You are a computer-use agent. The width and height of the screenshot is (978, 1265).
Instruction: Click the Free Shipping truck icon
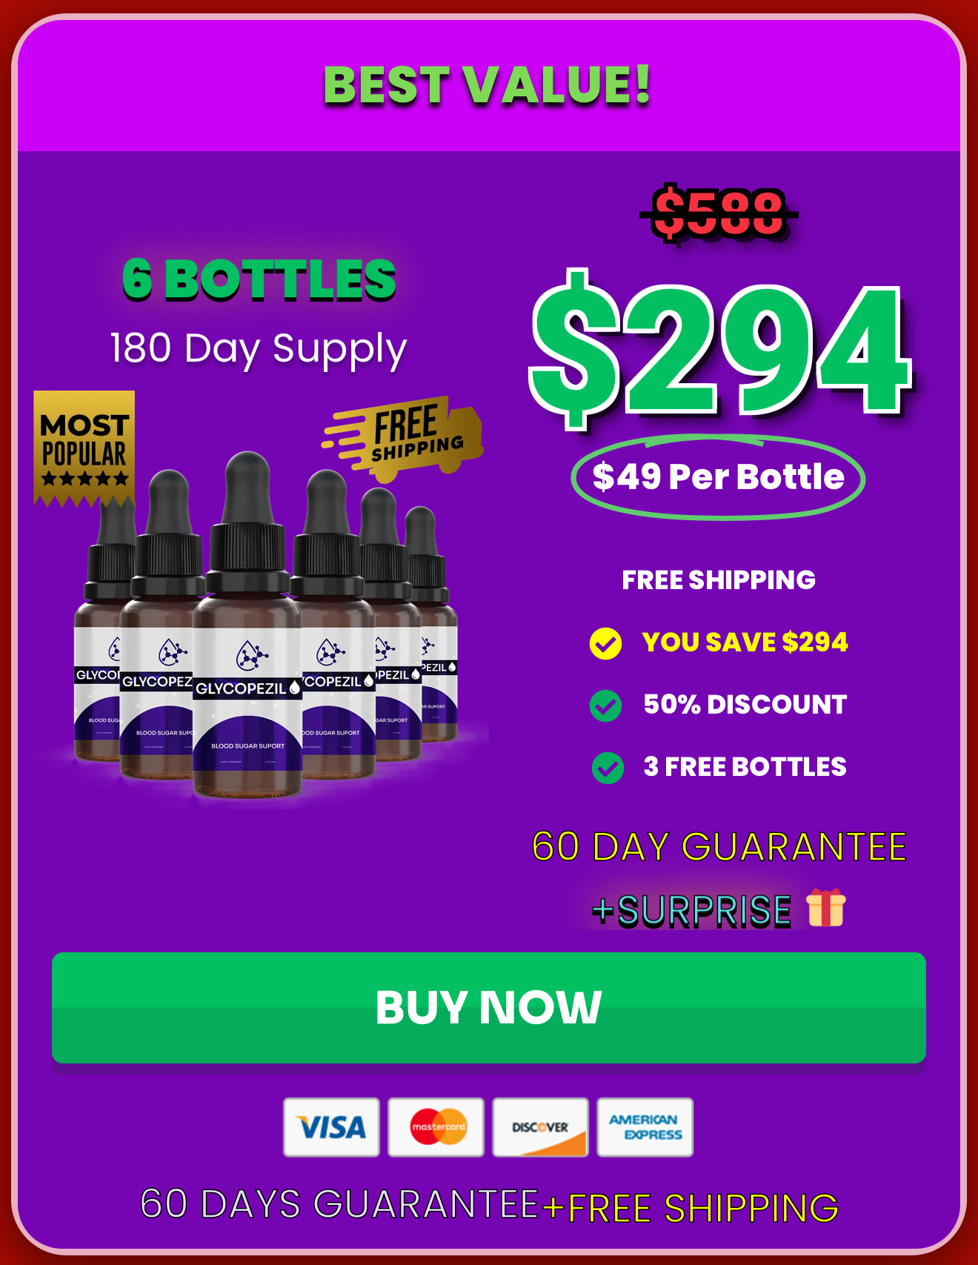pos(402,438)
